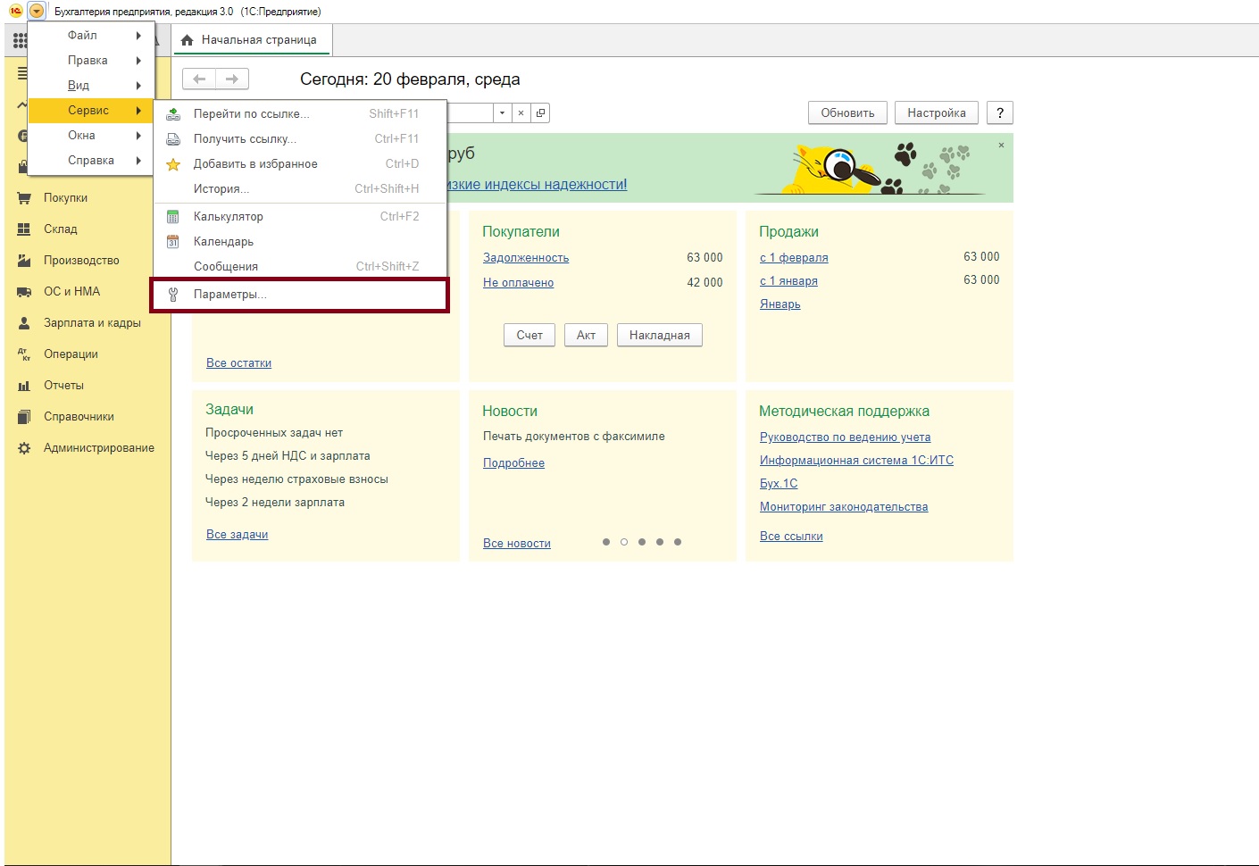
Task: Open the Все новости link
Action: tap(517, 544)
